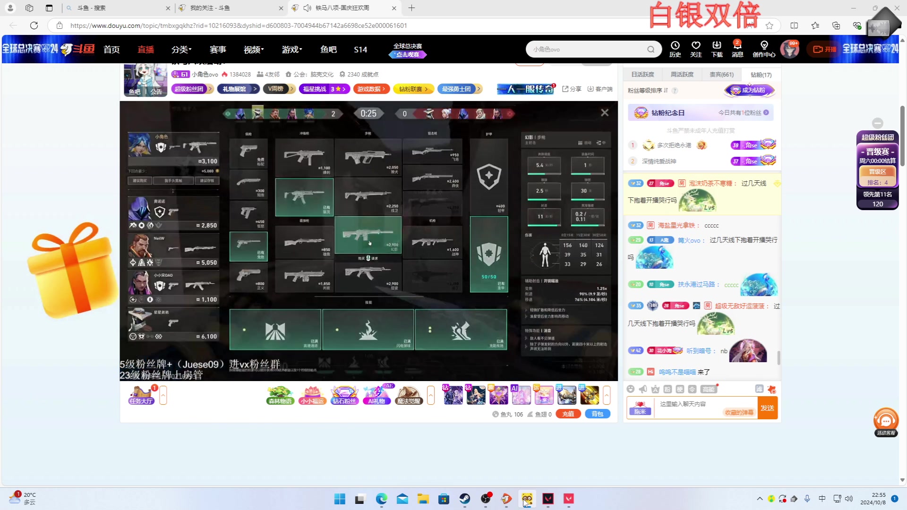
Task: Open the 分类 category dropdown
Action: click(x=181, y=49)
